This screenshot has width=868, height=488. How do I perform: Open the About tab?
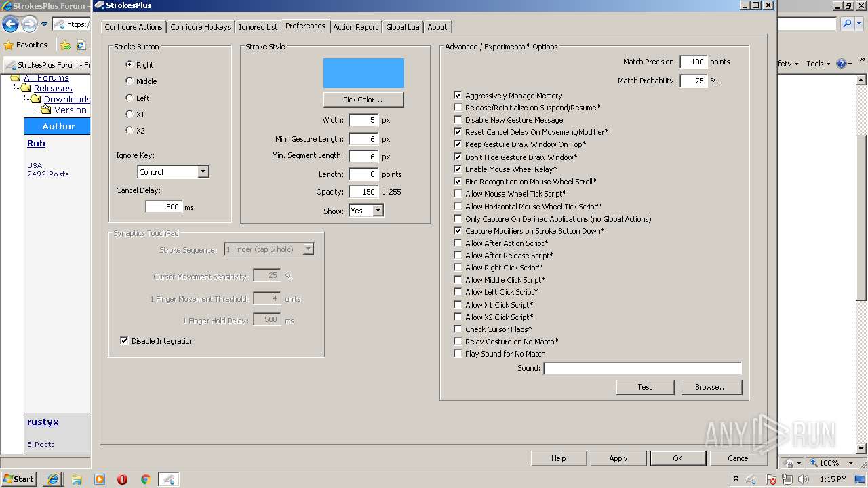[x=437, y=27]
